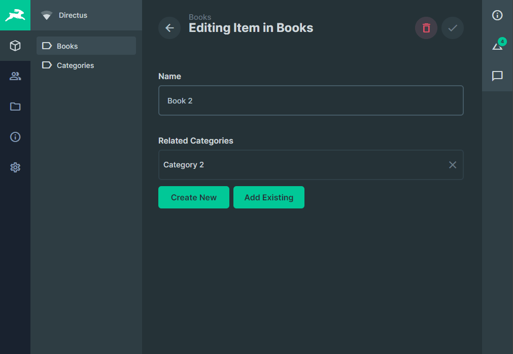Click the Create New button
This screenshot has height=354, width=513.
(x=194, y=197)
